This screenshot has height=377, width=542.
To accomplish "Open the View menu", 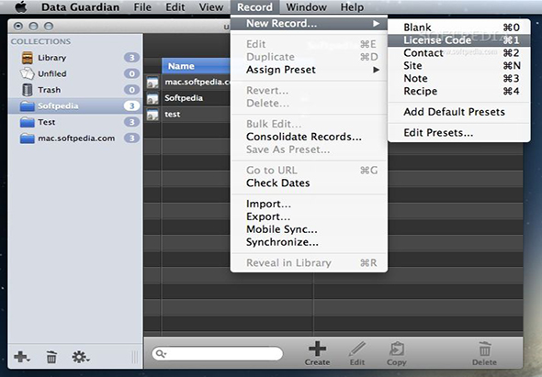I will (x=211, y=7).
